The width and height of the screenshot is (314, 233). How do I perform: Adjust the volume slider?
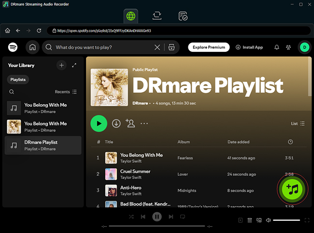coord(286,220)
